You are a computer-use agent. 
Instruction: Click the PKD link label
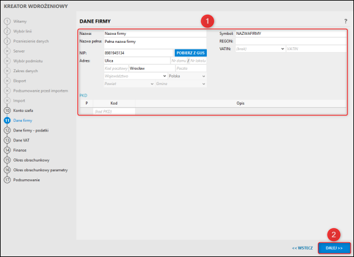(83, 95)
